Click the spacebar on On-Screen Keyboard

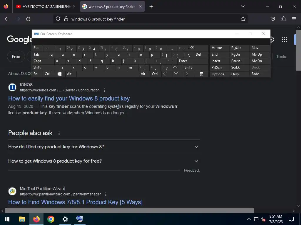tap(108, 74)
